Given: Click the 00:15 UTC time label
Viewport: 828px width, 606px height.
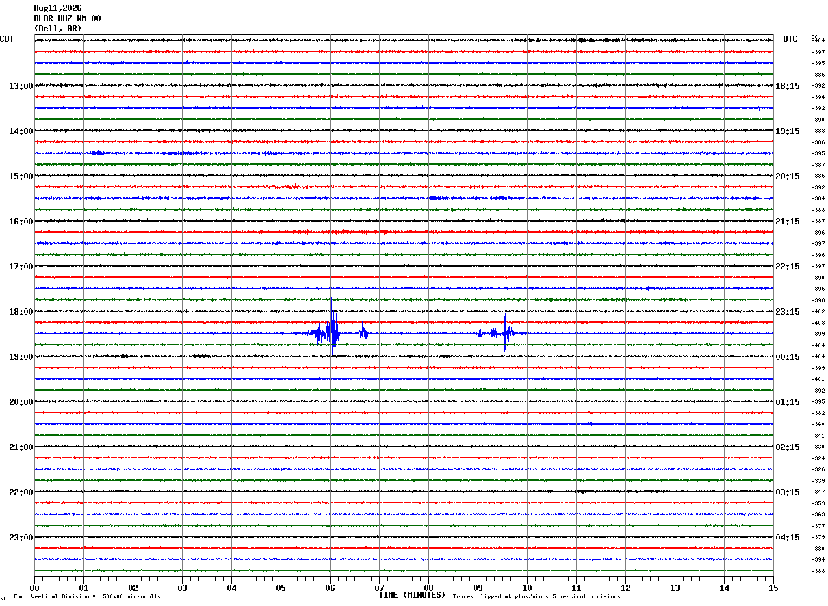Looking at the screenshot, I should click(x=788, y=357).
